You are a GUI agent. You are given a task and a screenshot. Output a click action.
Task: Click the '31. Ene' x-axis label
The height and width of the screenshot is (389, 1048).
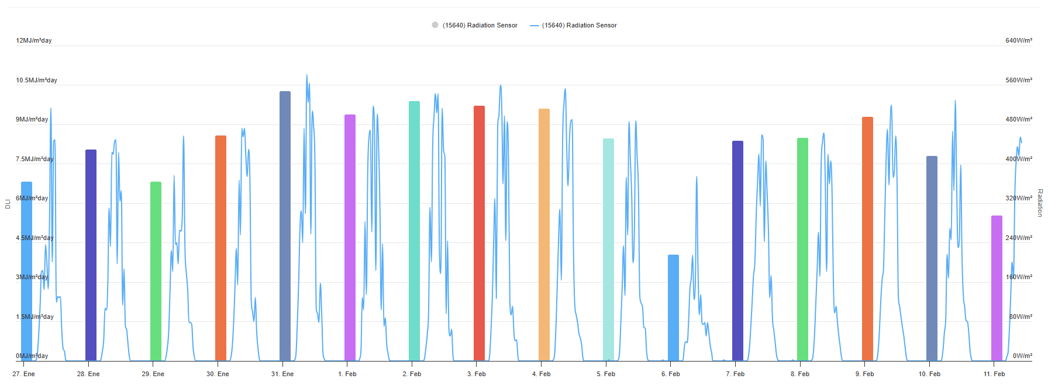point(282,374)
